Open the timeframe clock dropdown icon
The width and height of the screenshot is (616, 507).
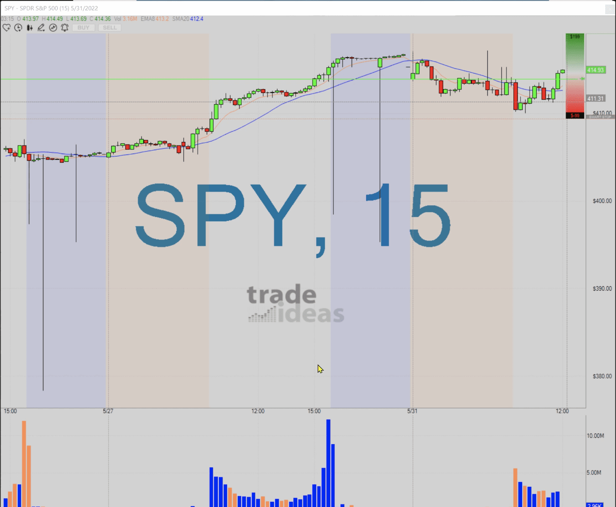[18, 28]
